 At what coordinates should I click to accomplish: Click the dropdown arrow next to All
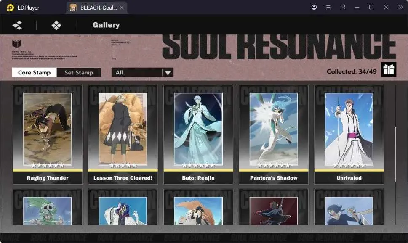(168, 73)
